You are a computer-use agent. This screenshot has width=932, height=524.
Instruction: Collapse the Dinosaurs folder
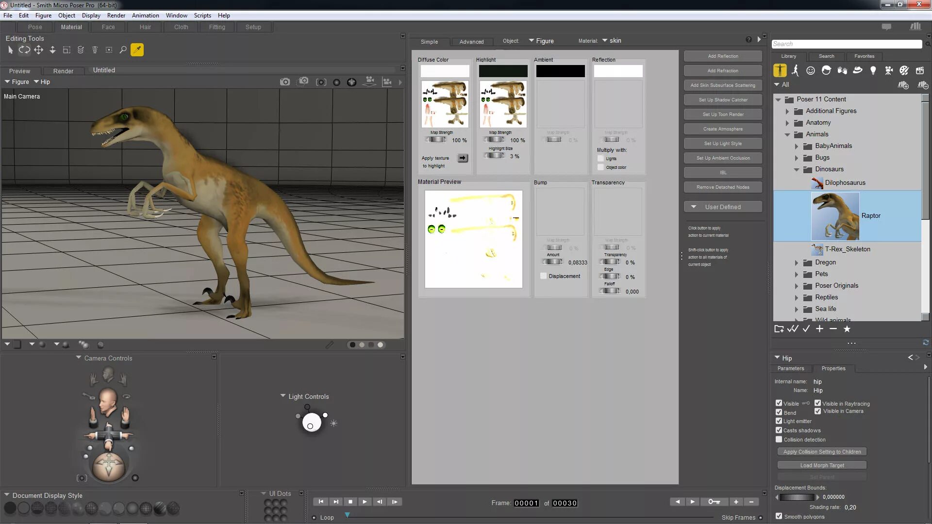(797, 169)
